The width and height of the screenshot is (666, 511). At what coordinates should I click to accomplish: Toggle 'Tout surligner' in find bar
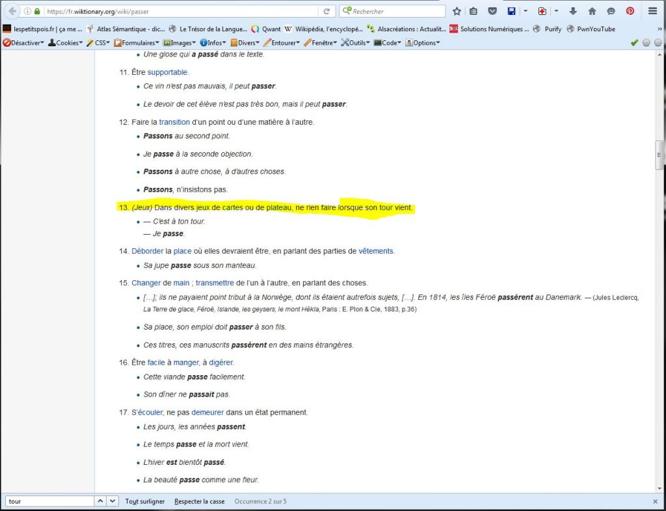click(x=144, y=501)
